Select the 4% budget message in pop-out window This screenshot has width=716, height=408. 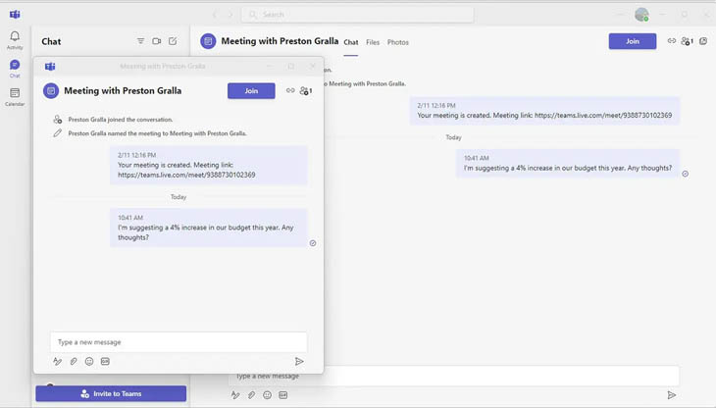coord(209,228)
